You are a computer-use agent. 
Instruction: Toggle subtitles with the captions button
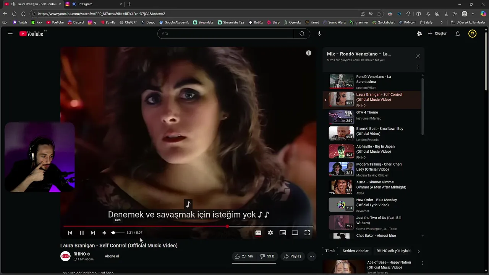[258, 233]
